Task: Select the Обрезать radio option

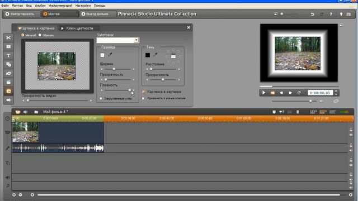Action: click(40, 35)
